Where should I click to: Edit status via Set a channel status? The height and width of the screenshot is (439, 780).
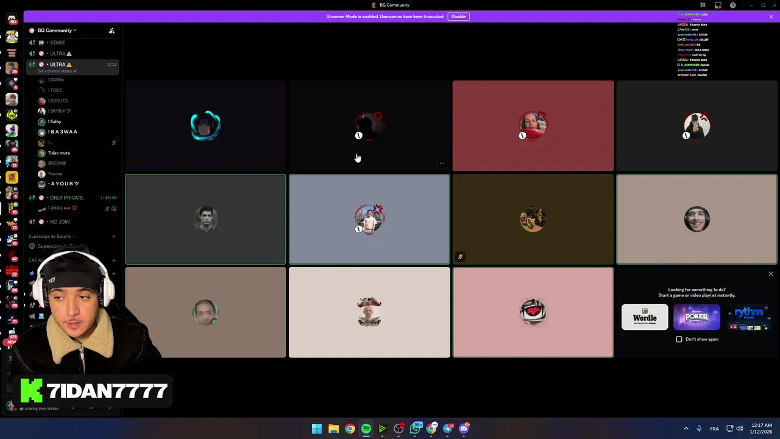coord(57,71)
